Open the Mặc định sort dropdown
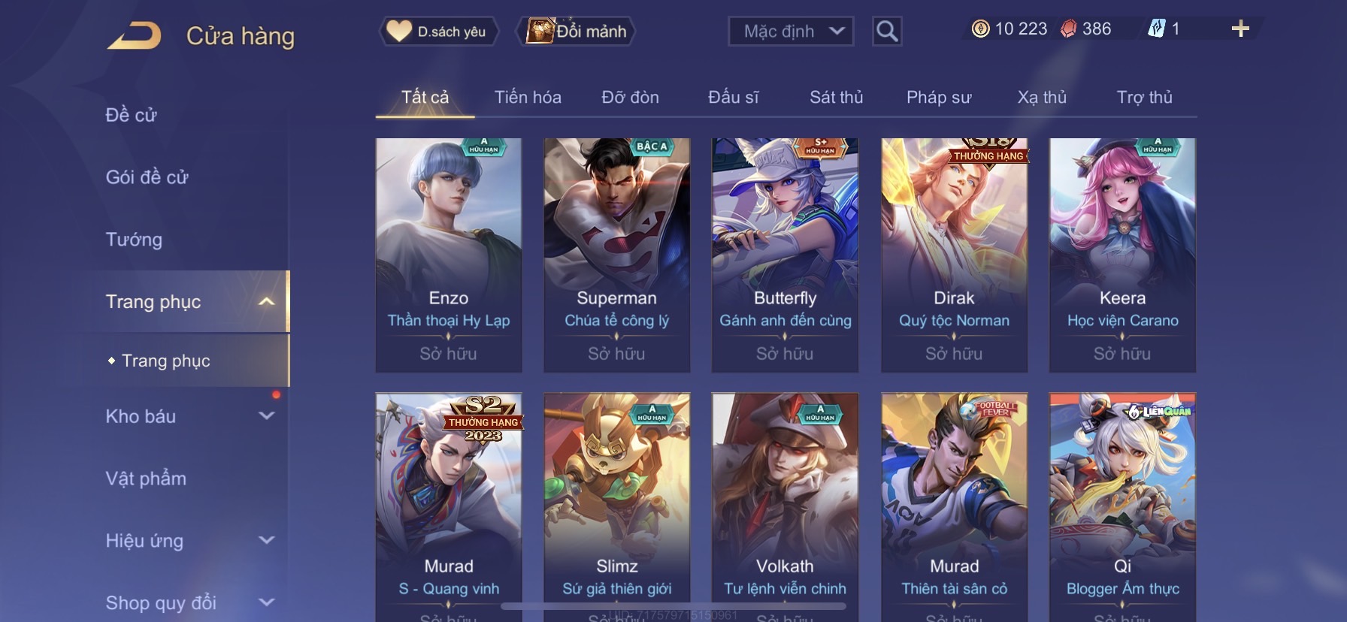Viewport: 1347px width, 622px height. [x=791, y=32]
